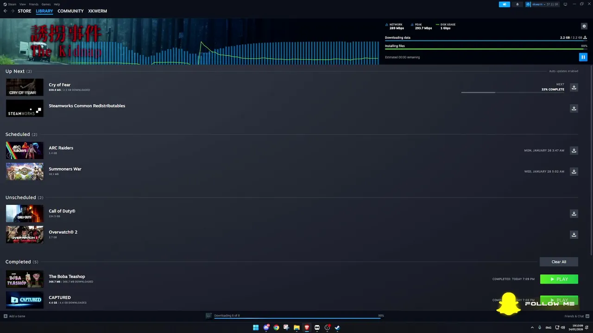Open File Explorer from the taskbar
This screenshot has height=333, width=593.
pos(296,327)
